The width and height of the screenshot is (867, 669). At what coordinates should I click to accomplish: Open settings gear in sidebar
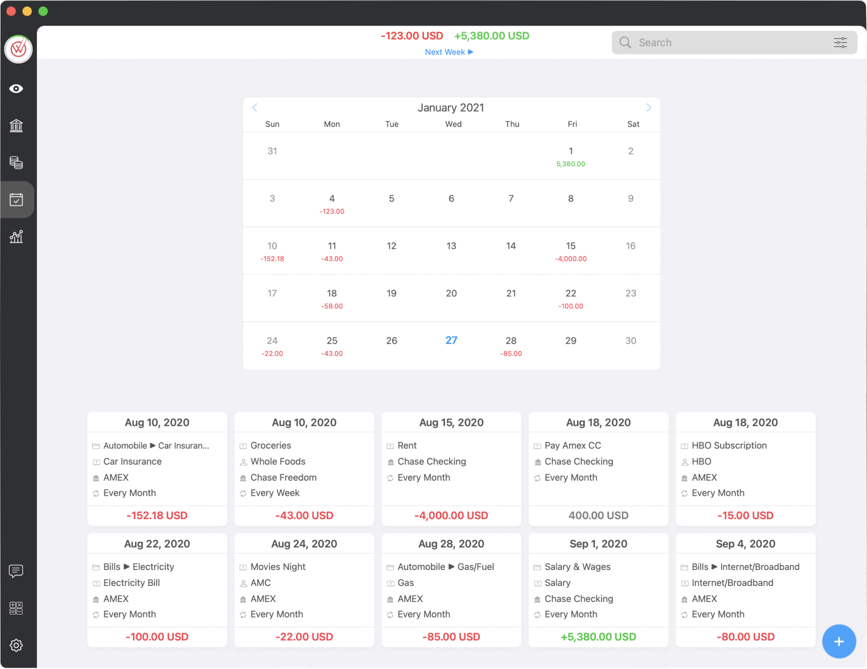(x=16, y=645)
